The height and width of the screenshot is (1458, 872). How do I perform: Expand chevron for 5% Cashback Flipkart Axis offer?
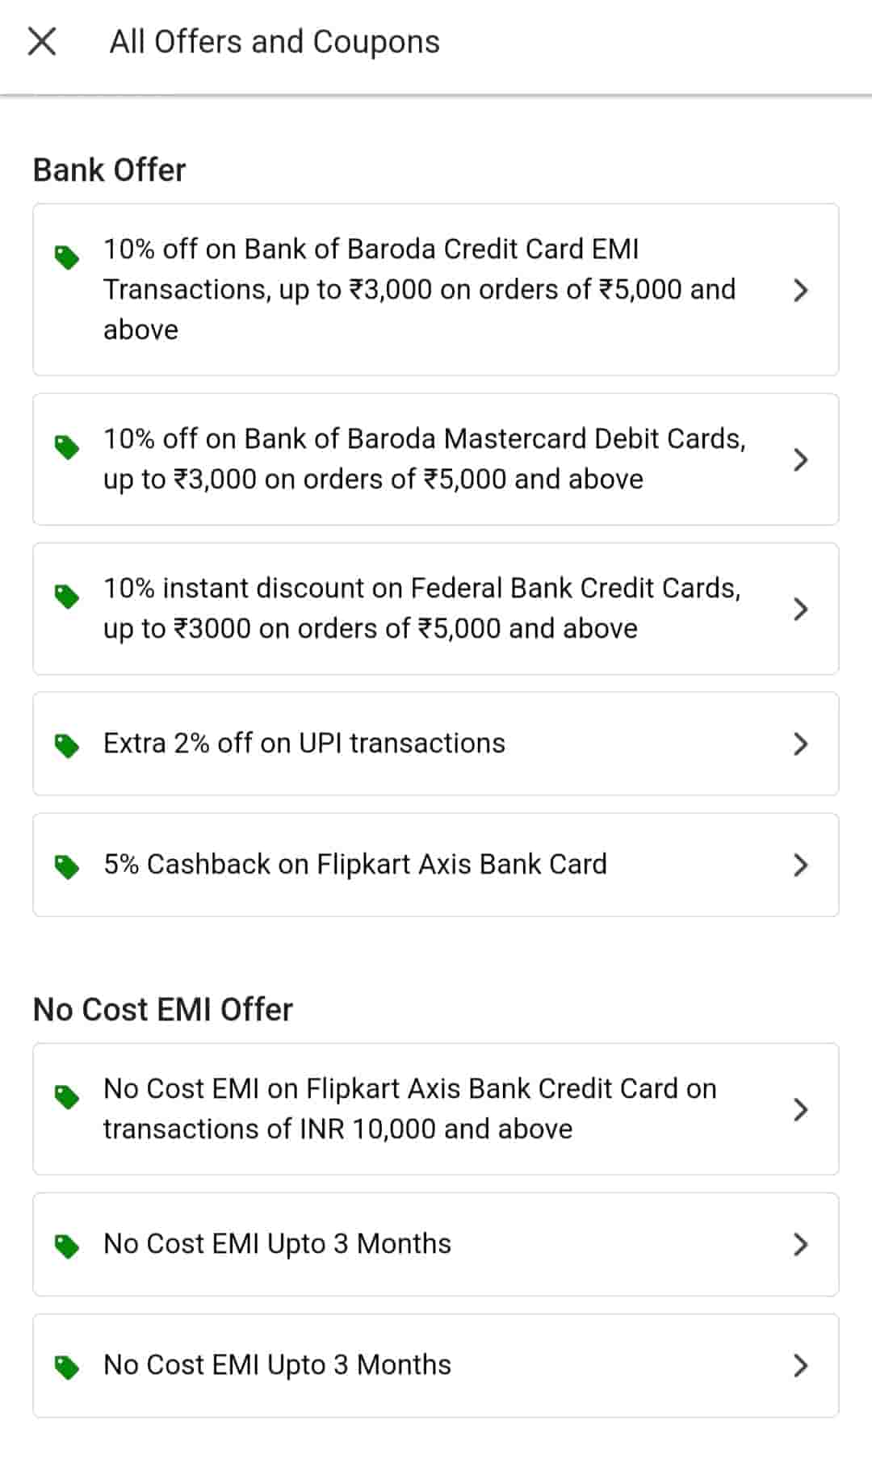[x=800, y=865]
